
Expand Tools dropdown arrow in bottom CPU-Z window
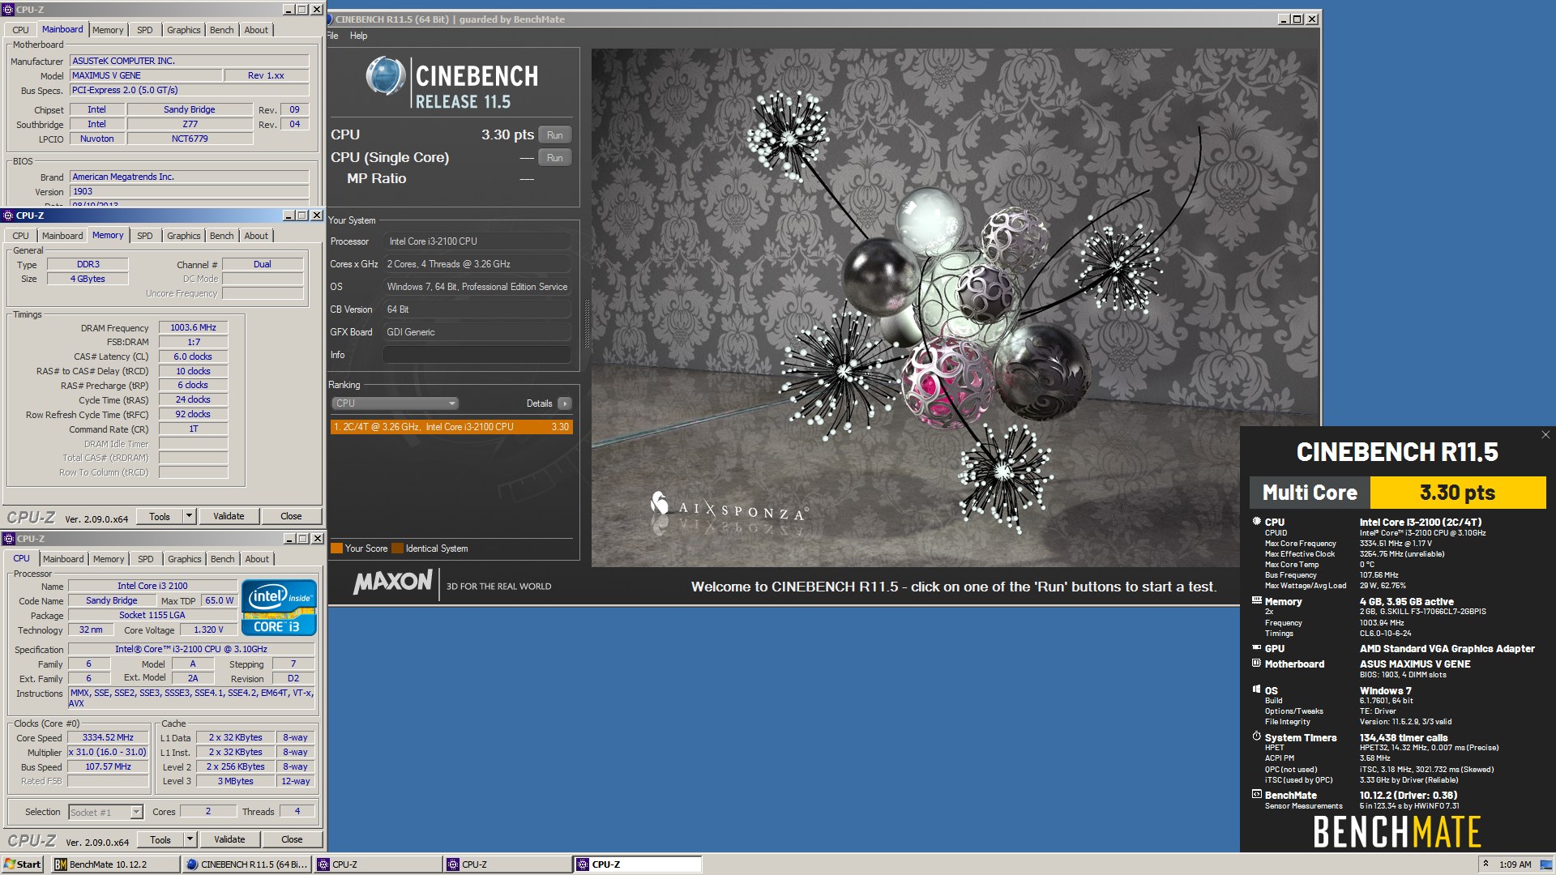click(190, 839)
